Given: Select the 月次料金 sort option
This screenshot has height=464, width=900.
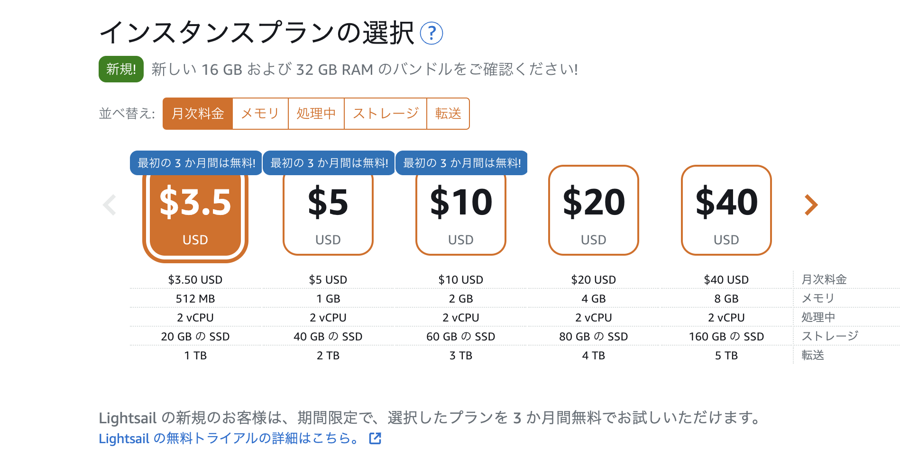Looking at the screenshot, I should [197, 113].
